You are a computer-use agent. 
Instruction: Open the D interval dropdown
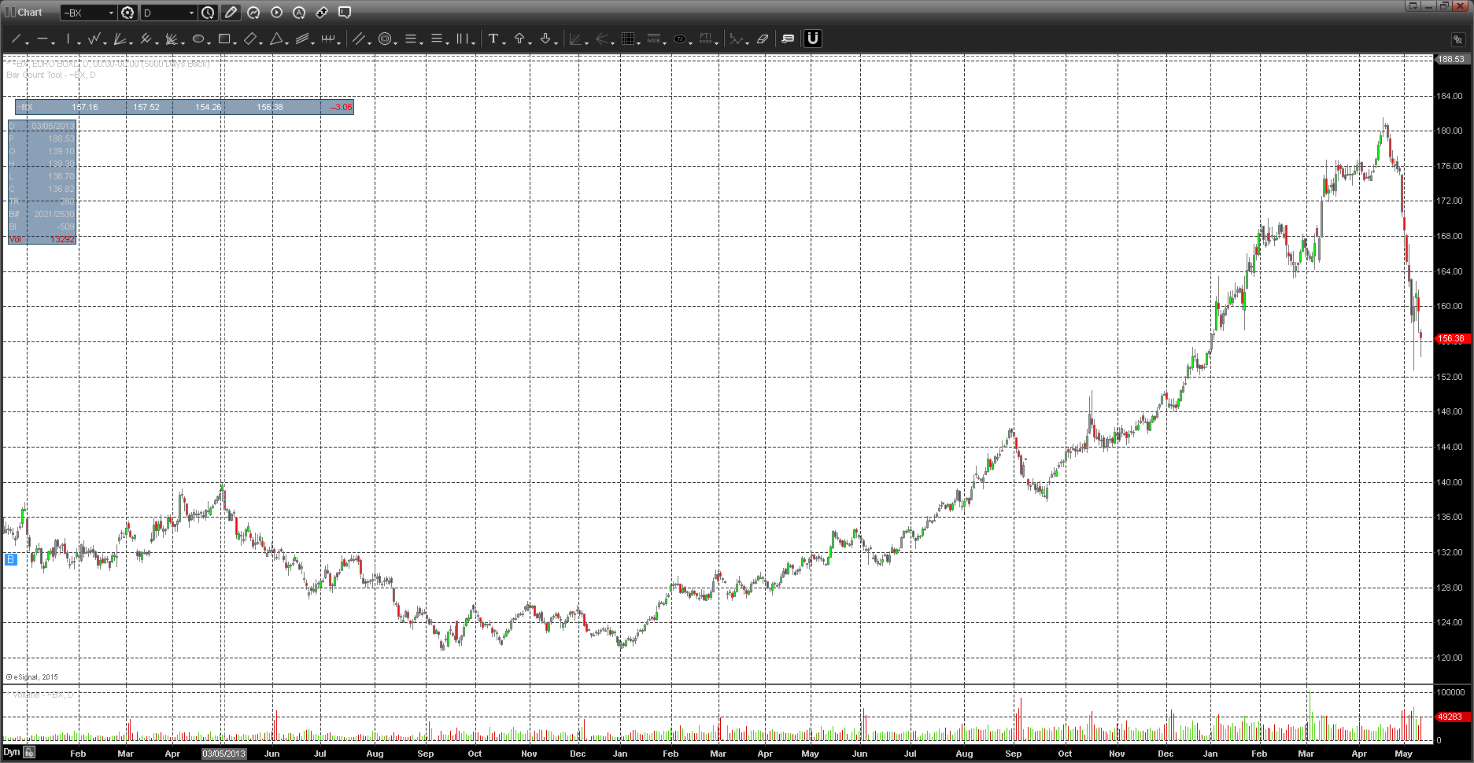[191, 13]
